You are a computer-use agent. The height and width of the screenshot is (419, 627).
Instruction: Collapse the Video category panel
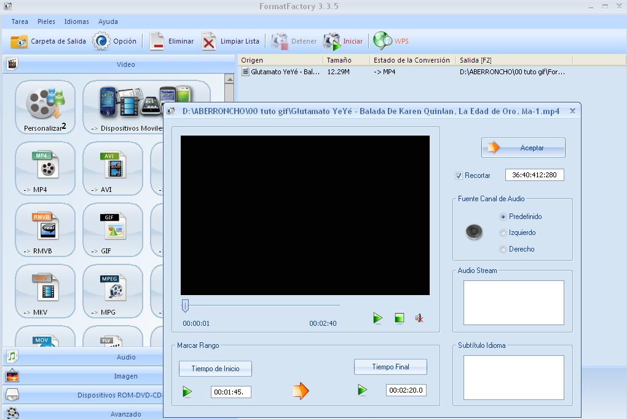119,64
